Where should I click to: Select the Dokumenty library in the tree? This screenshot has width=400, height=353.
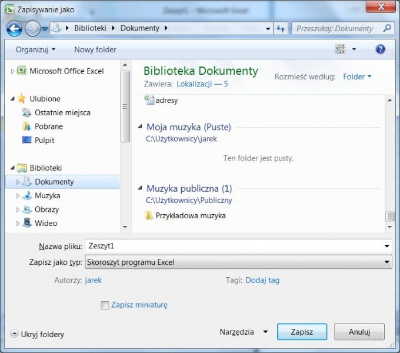pyautogui.click(x=54, y=182)
